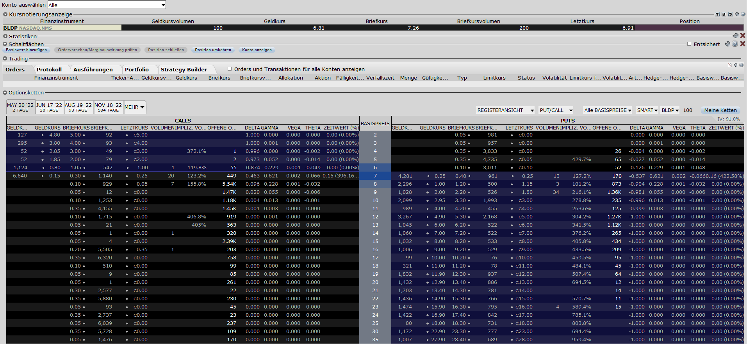Click call Briefkurs 0.30 at strike 7
Image resolution: width=747 pixels, height=344 pixels.
(75, 176)
